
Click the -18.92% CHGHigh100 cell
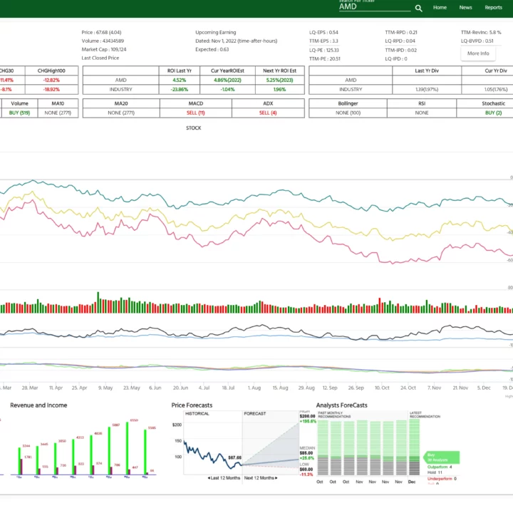point(51,89)
